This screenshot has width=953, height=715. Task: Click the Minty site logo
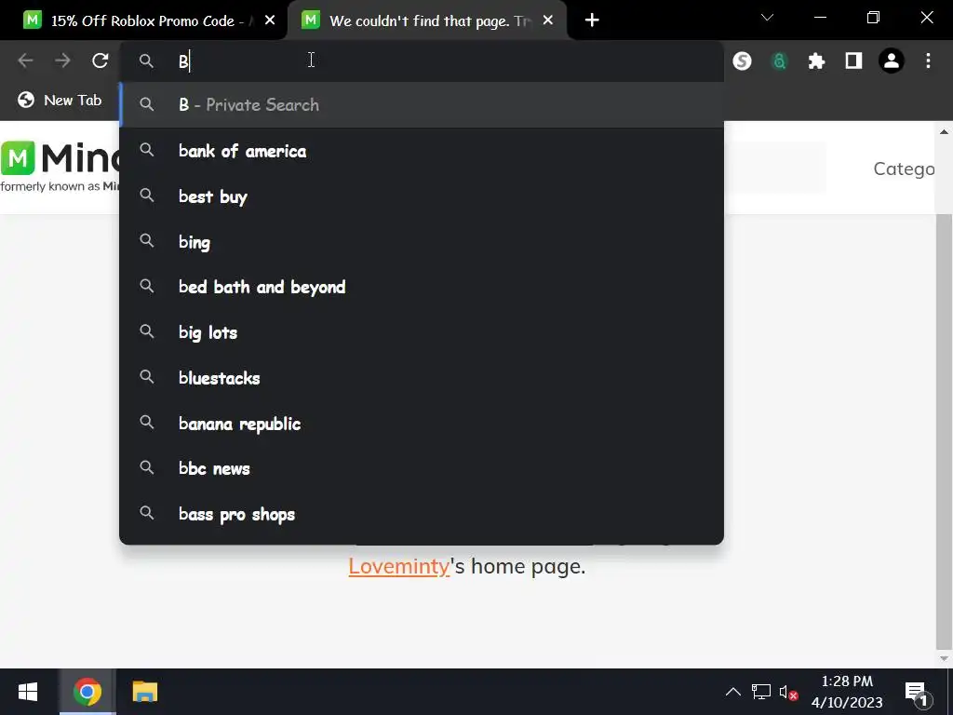coord(60,166)
